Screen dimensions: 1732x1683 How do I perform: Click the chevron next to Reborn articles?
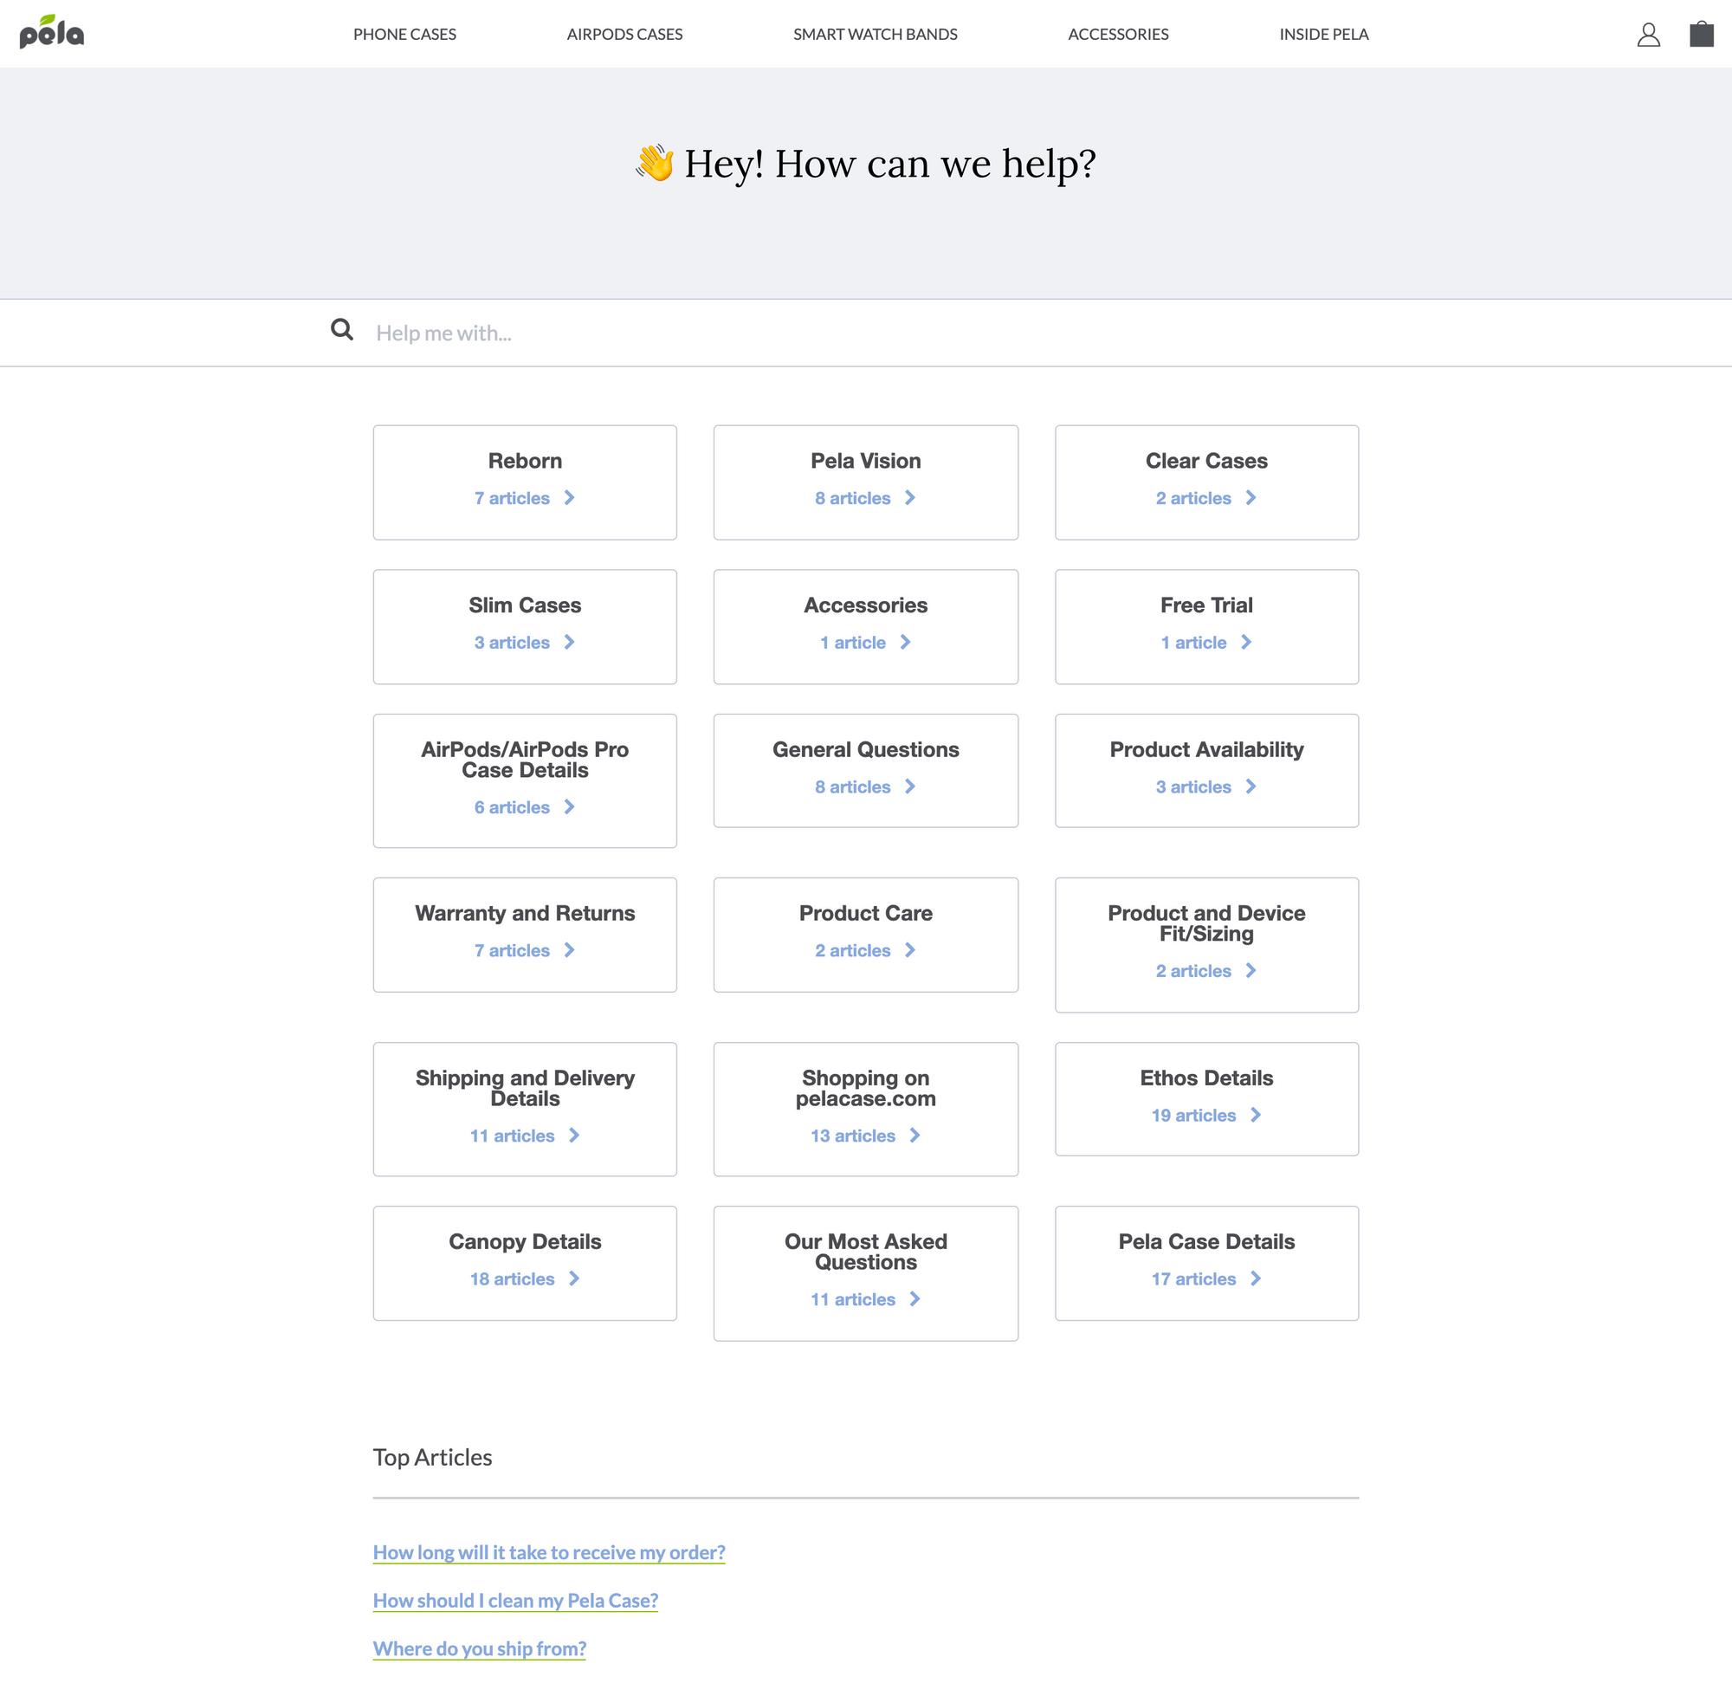569,499
